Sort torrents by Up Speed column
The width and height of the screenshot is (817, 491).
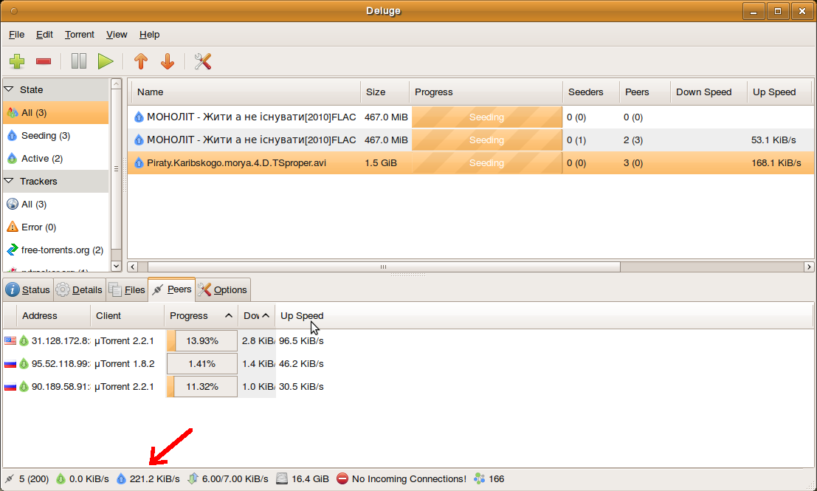773,92
